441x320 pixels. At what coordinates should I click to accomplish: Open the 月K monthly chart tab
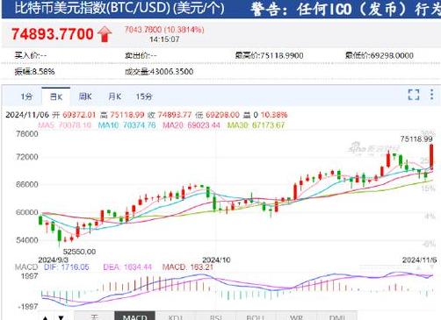pyautogui.click(x=114, y=96)
